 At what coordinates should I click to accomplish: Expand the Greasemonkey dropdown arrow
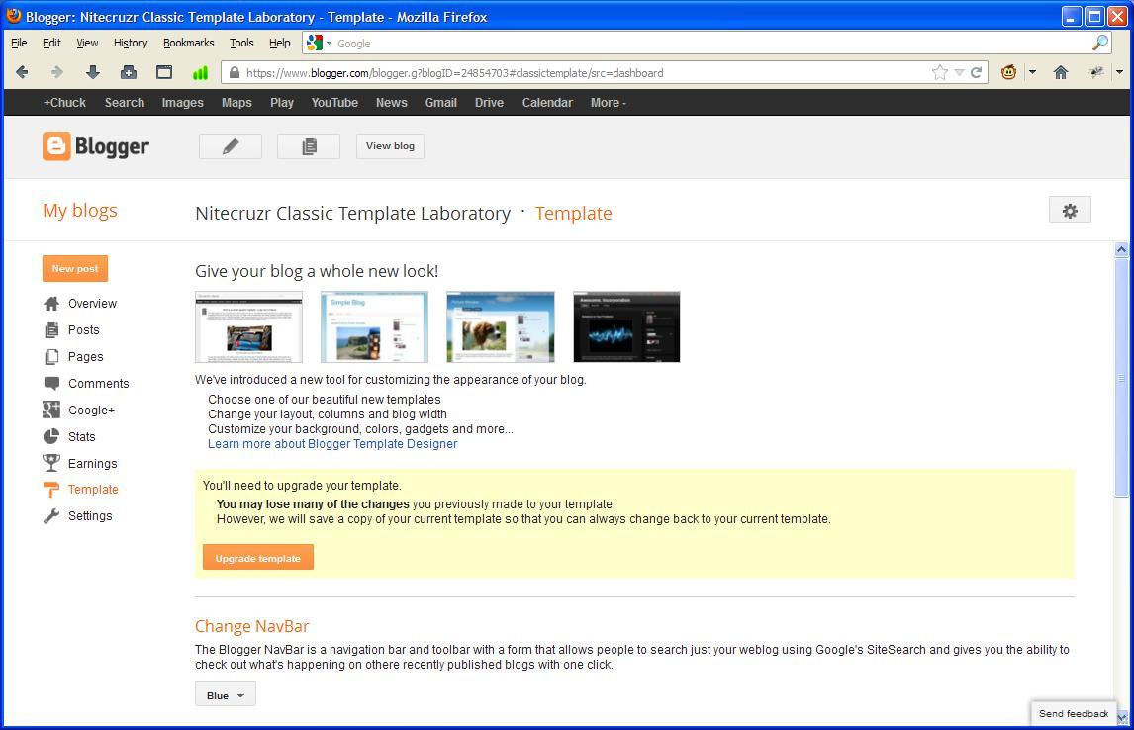[1032, 72]
